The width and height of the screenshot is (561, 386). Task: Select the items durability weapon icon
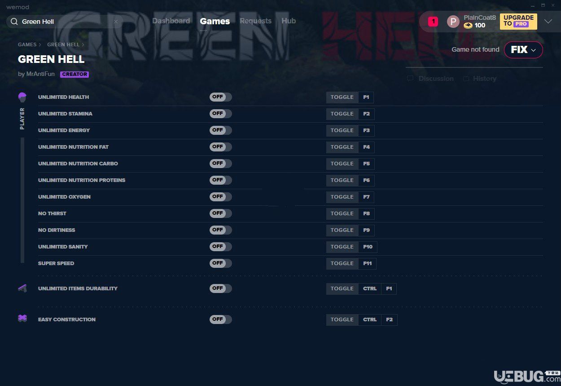[x=22, y=288]
